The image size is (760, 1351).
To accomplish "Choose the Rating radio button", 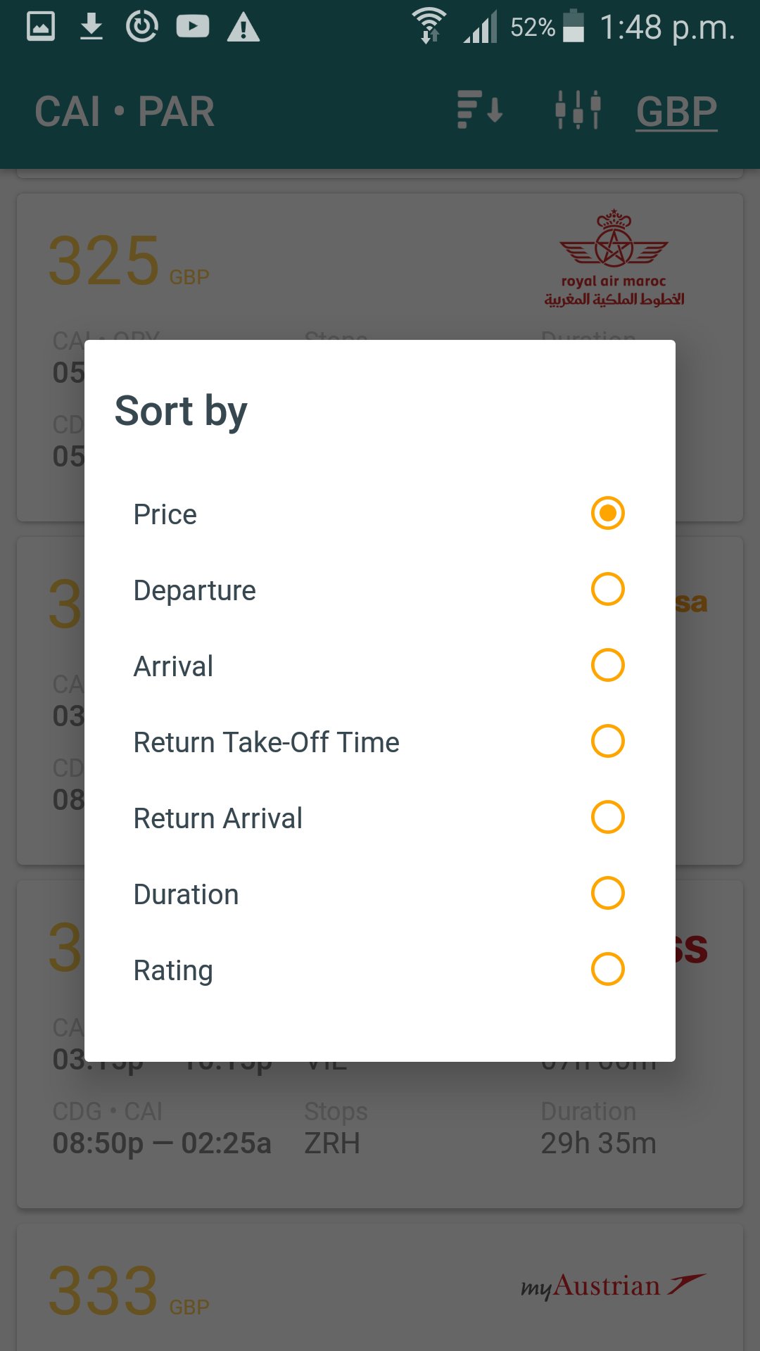I will pos(607,969).
